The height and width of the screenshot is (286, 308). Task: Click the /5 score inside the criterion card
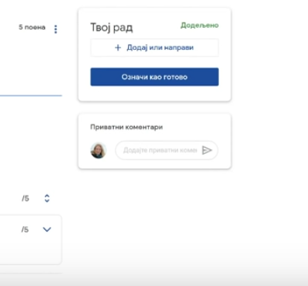(25, 229)
